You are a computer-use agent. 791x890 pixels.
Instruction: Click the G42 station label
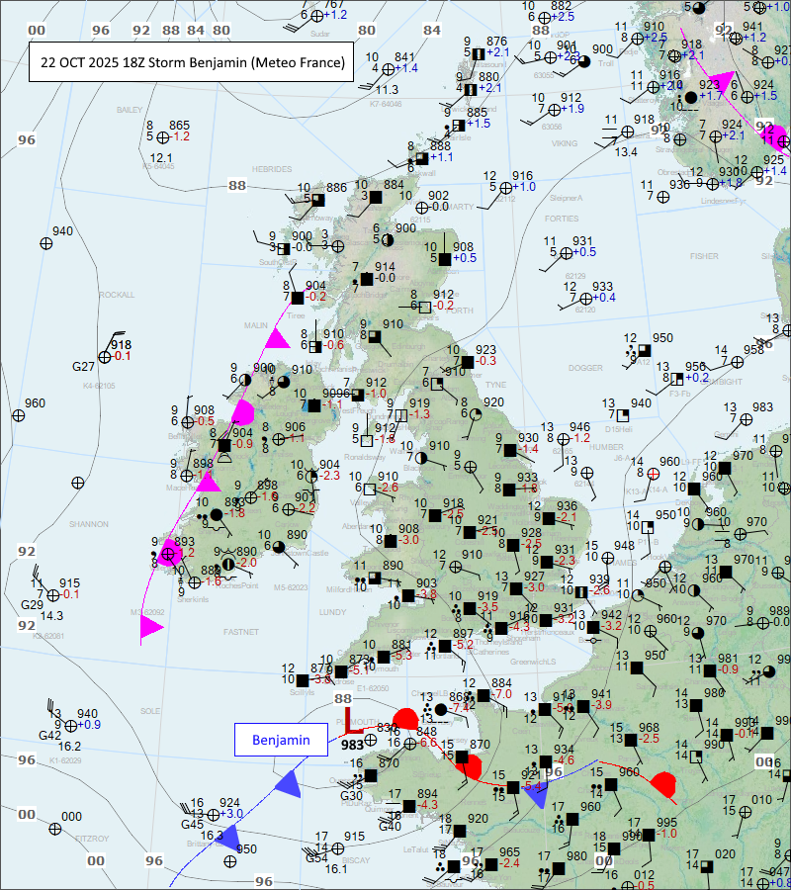click(49, 736)
